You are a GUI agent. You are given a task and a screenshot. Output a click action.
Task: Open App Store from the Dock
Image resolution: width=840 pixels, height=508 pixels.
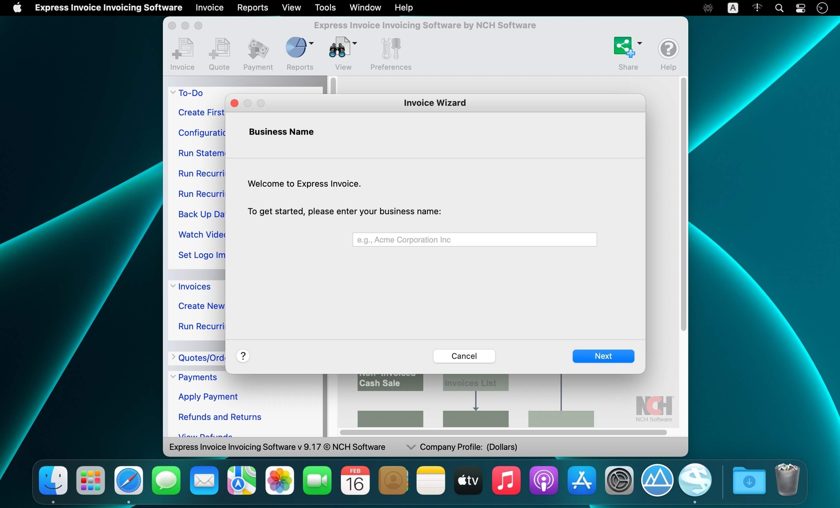(582, 480)
